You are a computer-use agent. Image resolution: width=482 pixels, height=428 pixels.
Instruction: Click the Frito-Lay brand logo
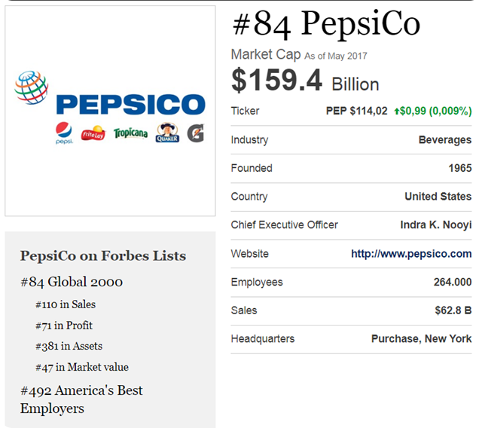tap(93, 133)
